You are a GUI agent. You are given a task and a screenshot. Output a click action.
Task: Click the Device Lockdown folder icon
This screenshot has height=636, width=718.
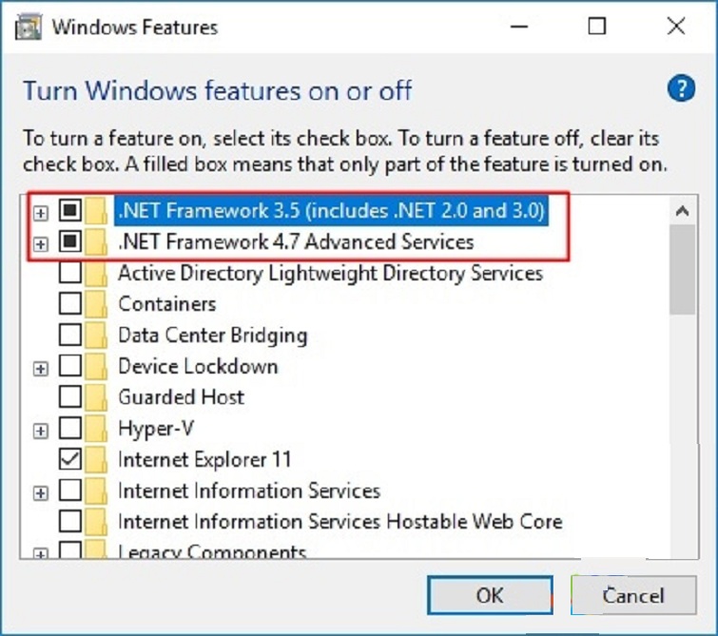click(95, 367)
